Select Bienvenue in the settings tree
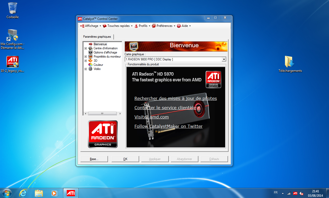The width and height of the screenshot is (329, 198). tap(100, 44)
